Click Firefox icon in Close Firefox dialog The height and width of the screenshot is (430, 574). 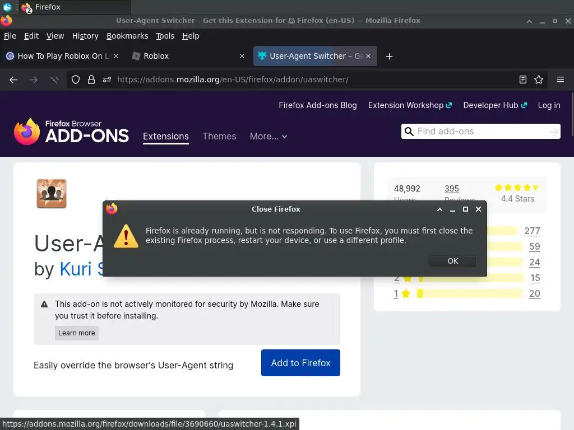coord(112,209)
